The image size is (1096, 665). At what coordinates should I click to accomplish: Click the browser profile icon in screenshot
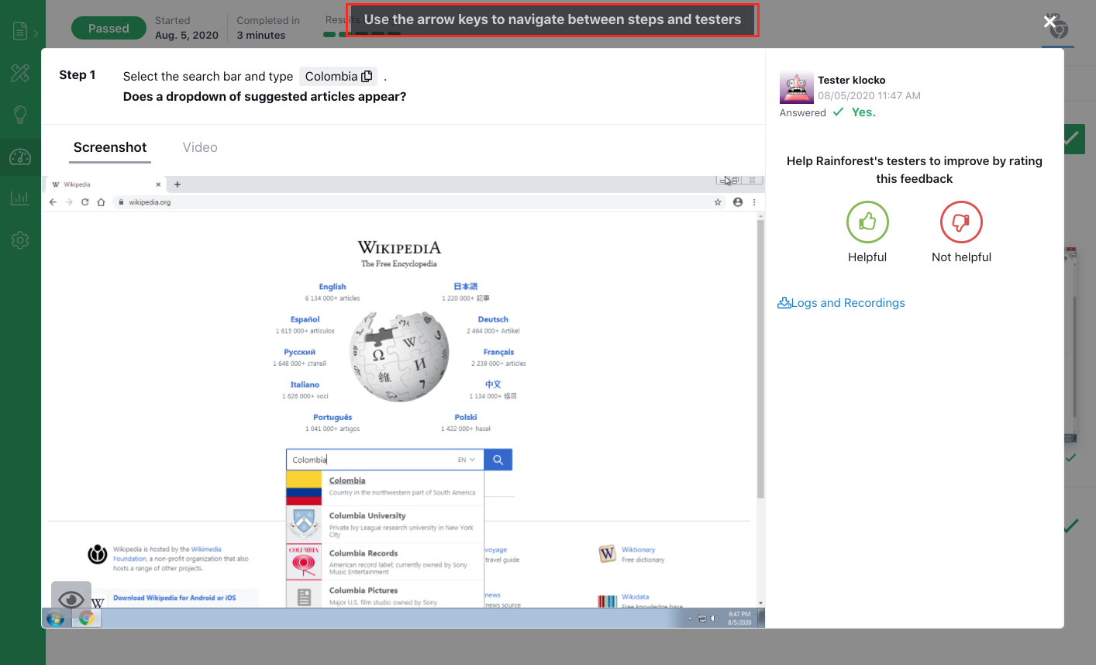(x=738, y=202)
